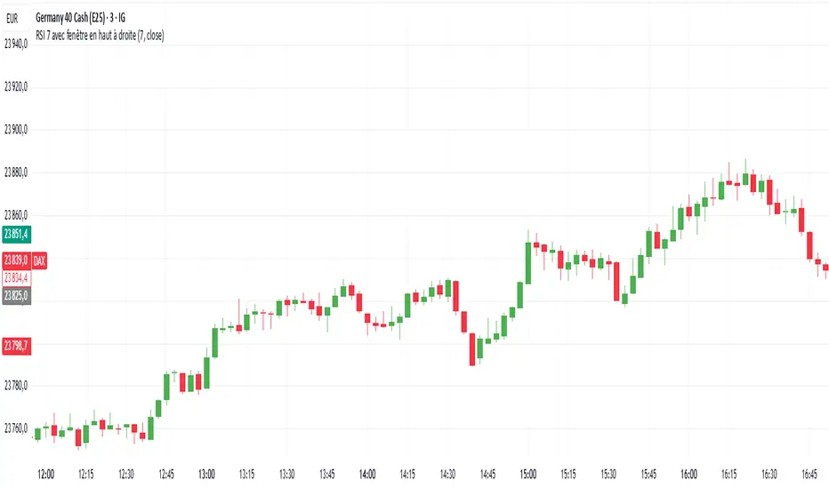Click the 23 940,0 price scale label

click(x=16, y=44)
